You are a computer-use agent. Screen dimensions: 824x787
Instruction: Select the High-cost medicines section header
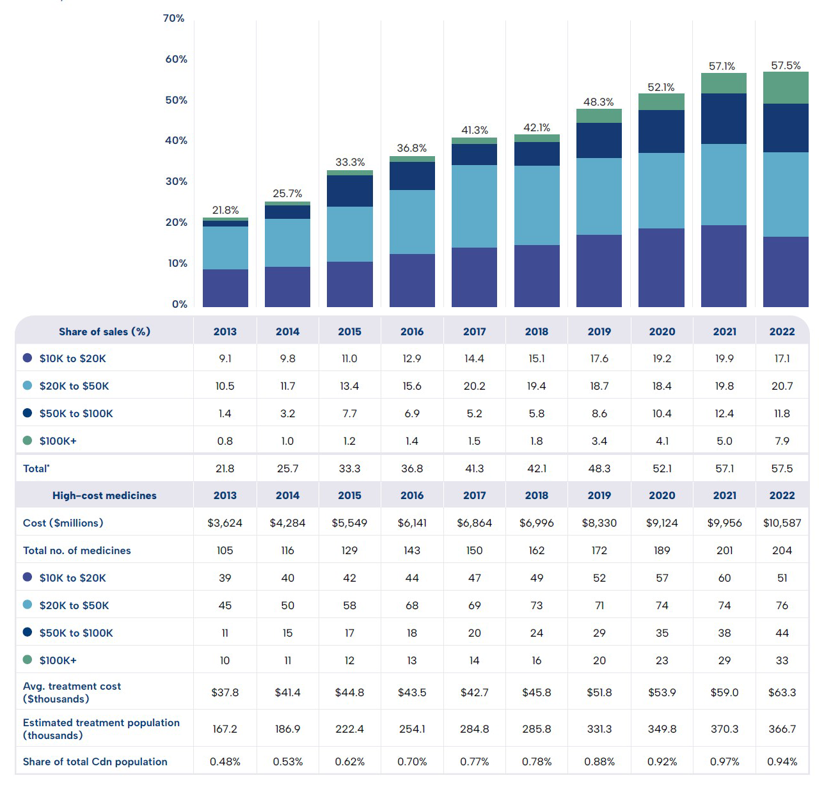pos(104,495)
